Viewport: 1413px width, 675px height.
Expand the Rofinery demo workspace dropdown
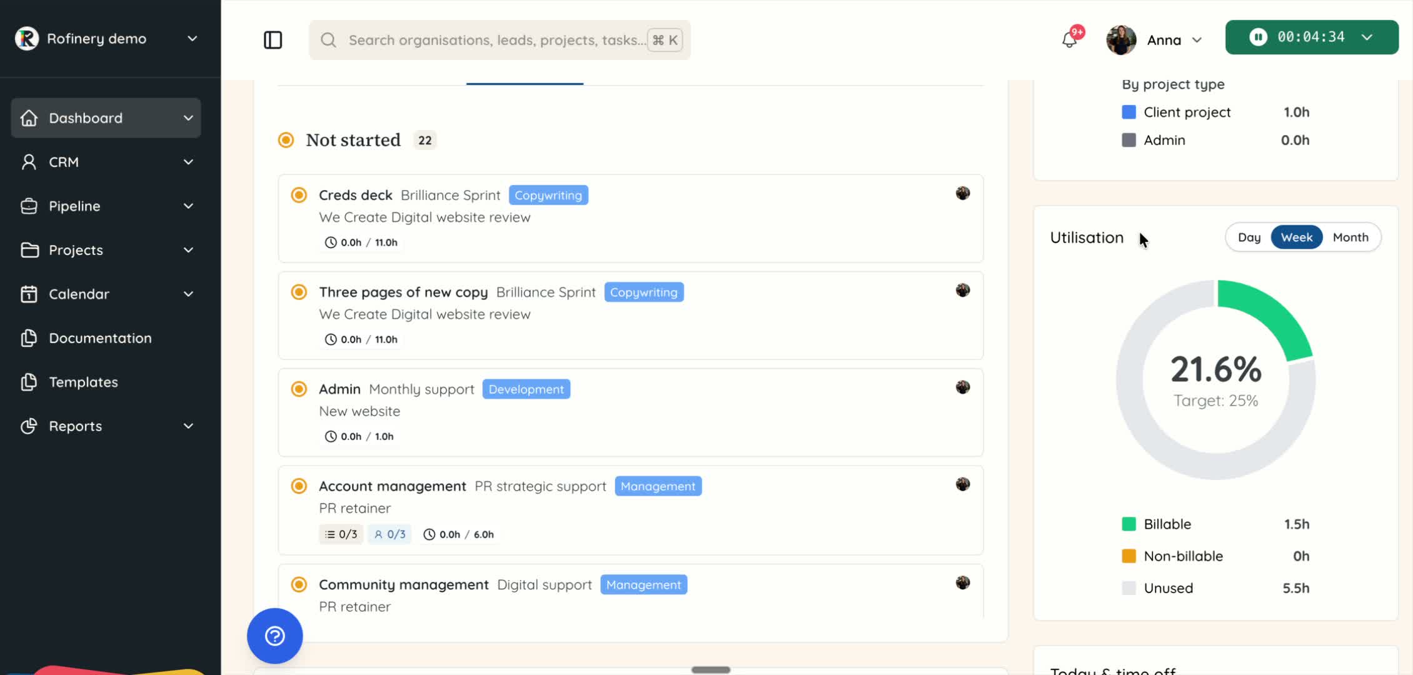click(x=193, y=39)
